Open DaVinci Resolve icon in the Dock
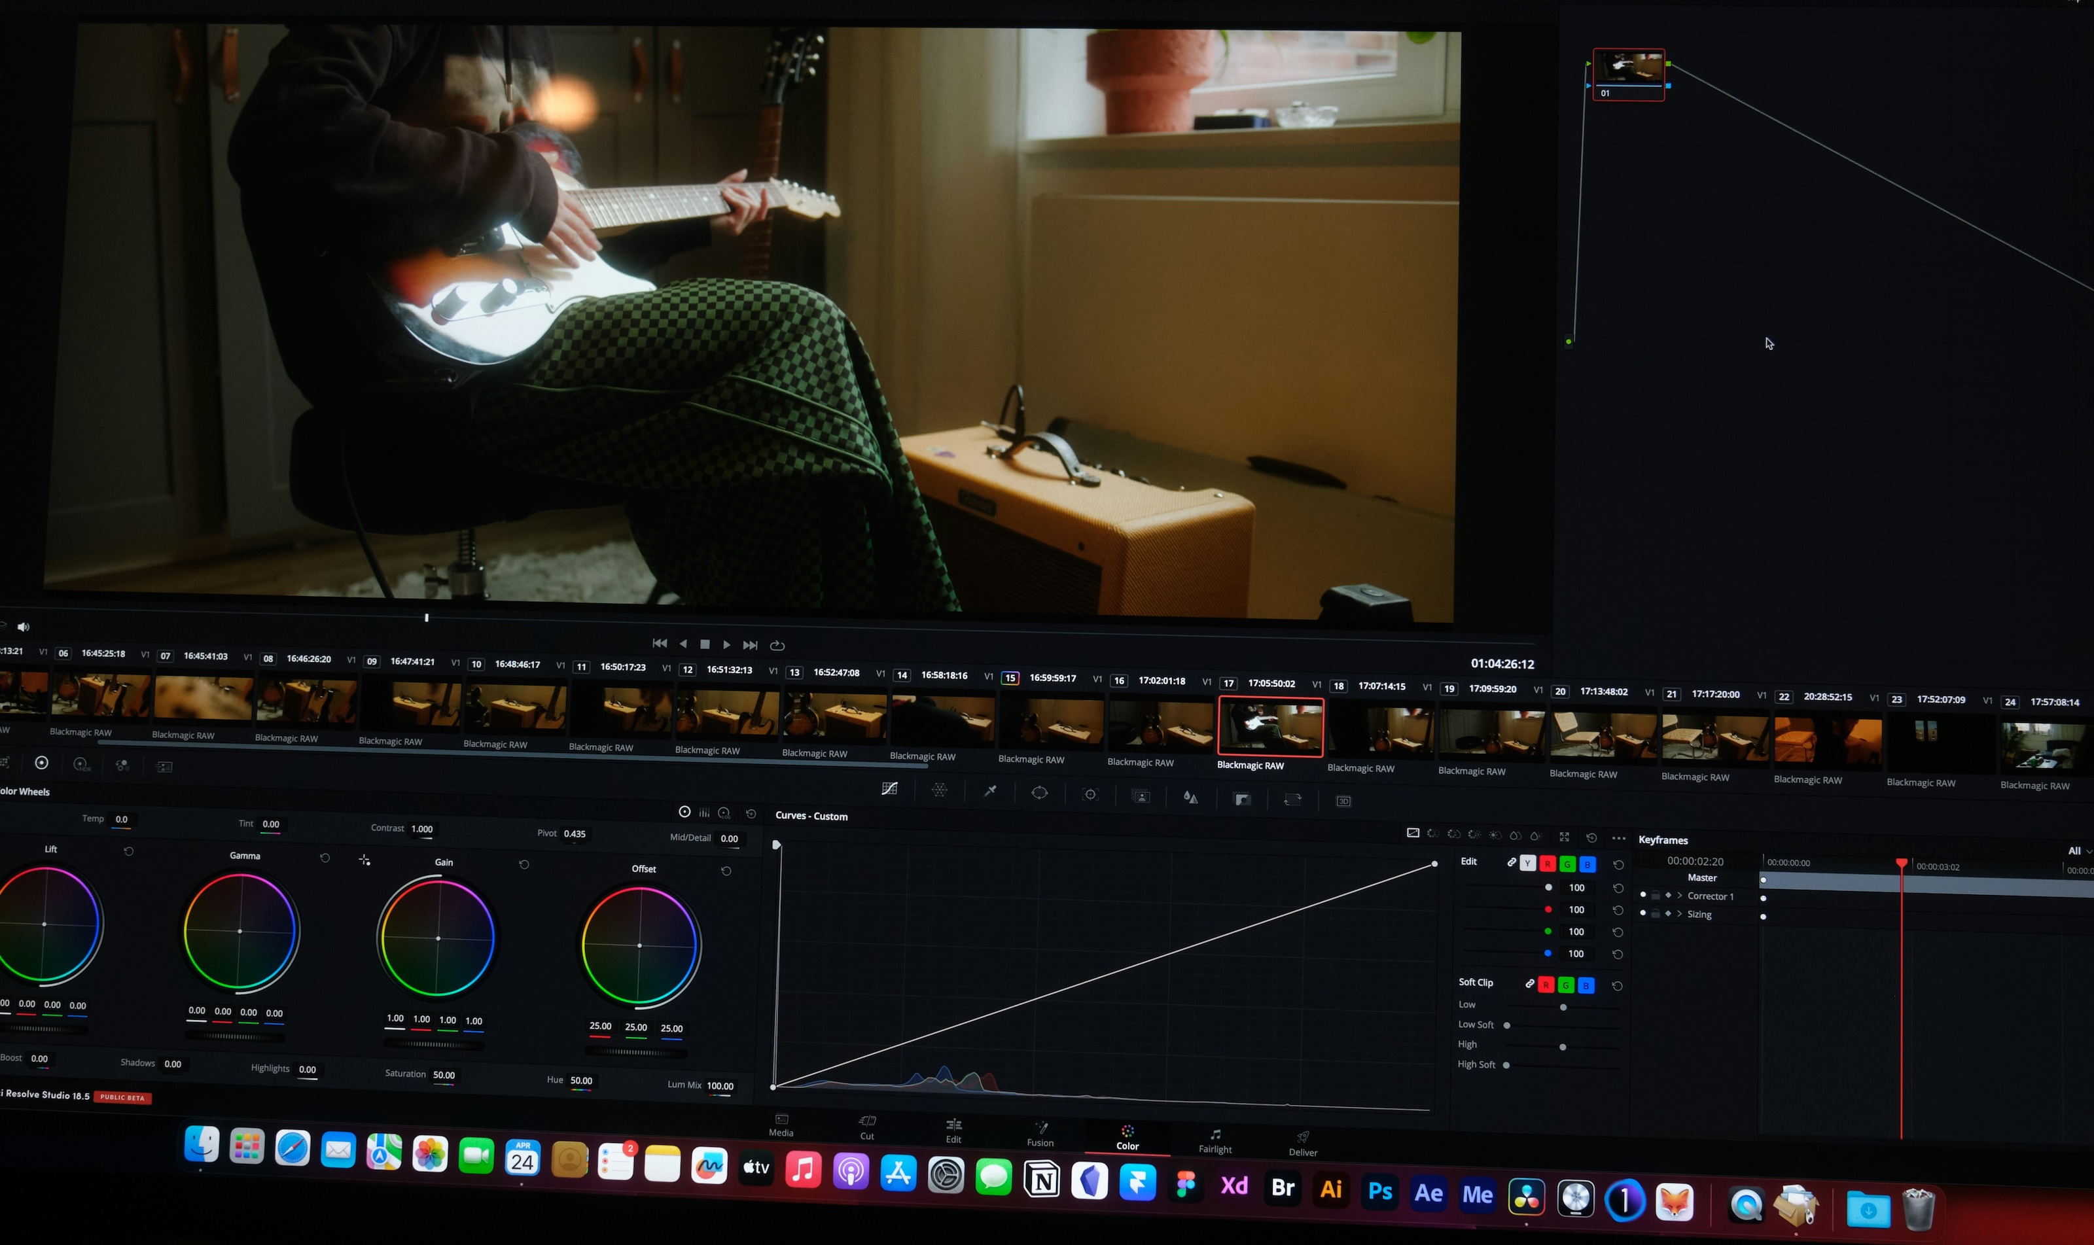The width and height of the screenshot is (2094, 1245). [x=1526, y=1197]
